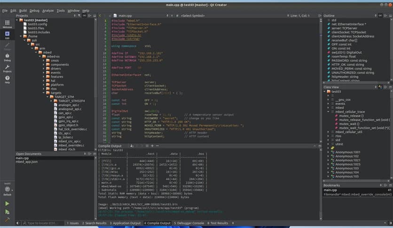Open the Debug mode
Viewport: 393px width, 228px height.
[7, 57]
